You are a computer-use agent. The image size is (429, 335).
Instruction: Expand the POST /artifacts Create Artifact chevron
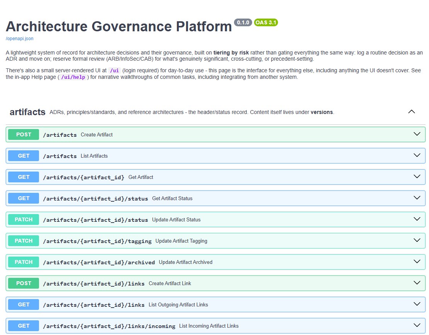point(417,134)
